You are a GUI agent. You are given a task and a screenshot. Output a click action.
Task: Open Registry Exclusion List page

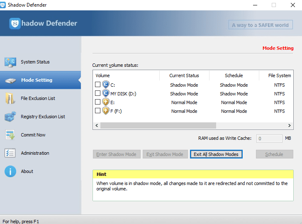[x=41, y=117]
